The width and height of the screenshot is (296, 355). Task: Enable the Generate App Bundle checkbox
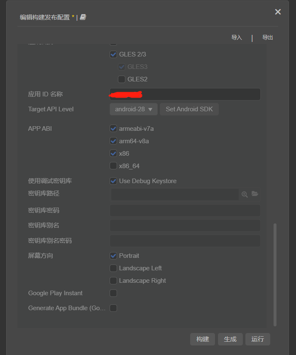point(113,308)
